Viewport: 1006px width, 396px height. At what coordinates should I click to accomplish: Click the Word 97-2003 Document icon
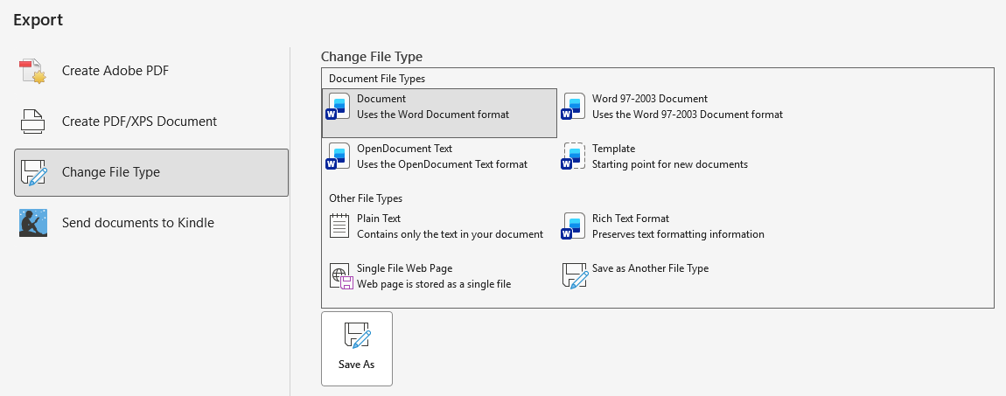[574, 107]
